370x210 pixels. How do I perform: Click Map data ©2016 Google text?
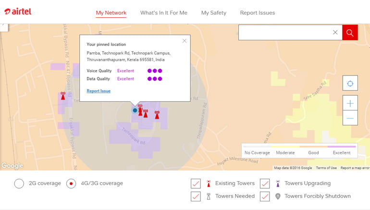coord(293,168)
